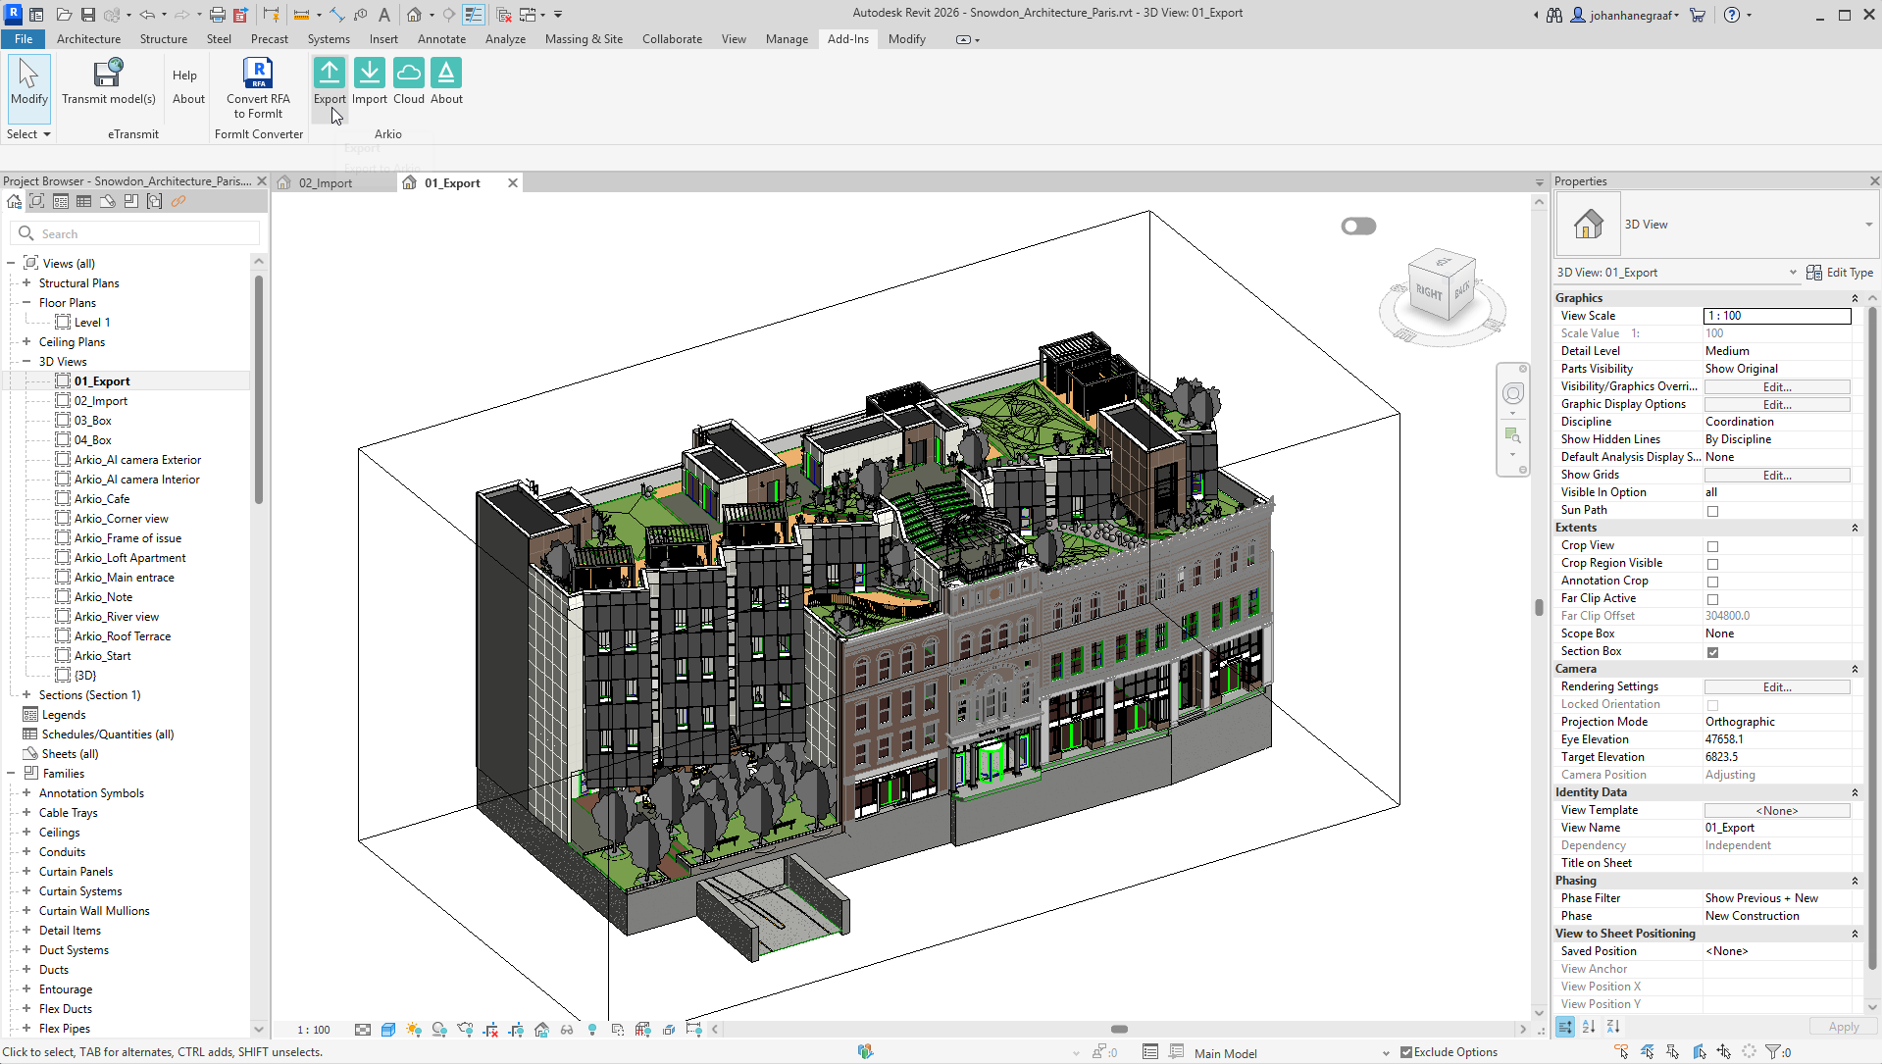Collapse the Floor Plans tree node

tap(26, 303)
